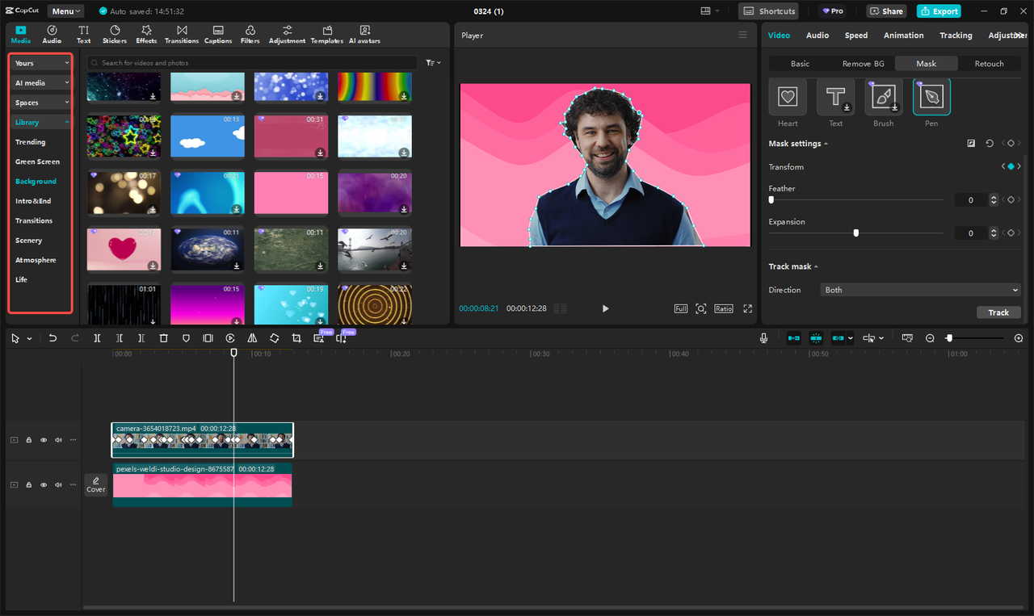This screenshot has height=616, width=1034.
Task: Click the Expansion slider handle
Action: [x=856, y=233]
